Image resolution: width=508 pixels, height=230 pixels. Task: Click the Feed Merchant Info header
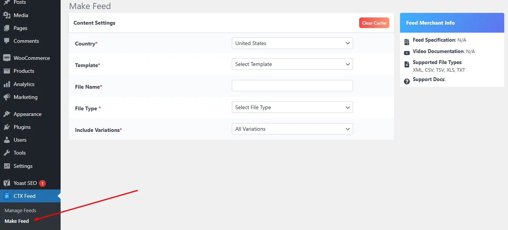coord(452,23)
